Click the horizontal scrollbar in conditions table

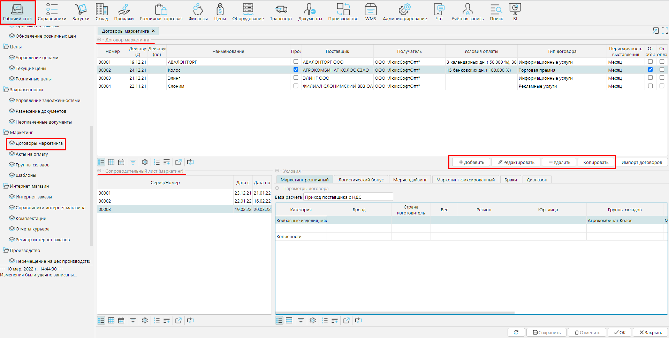(x=395, y=313)
